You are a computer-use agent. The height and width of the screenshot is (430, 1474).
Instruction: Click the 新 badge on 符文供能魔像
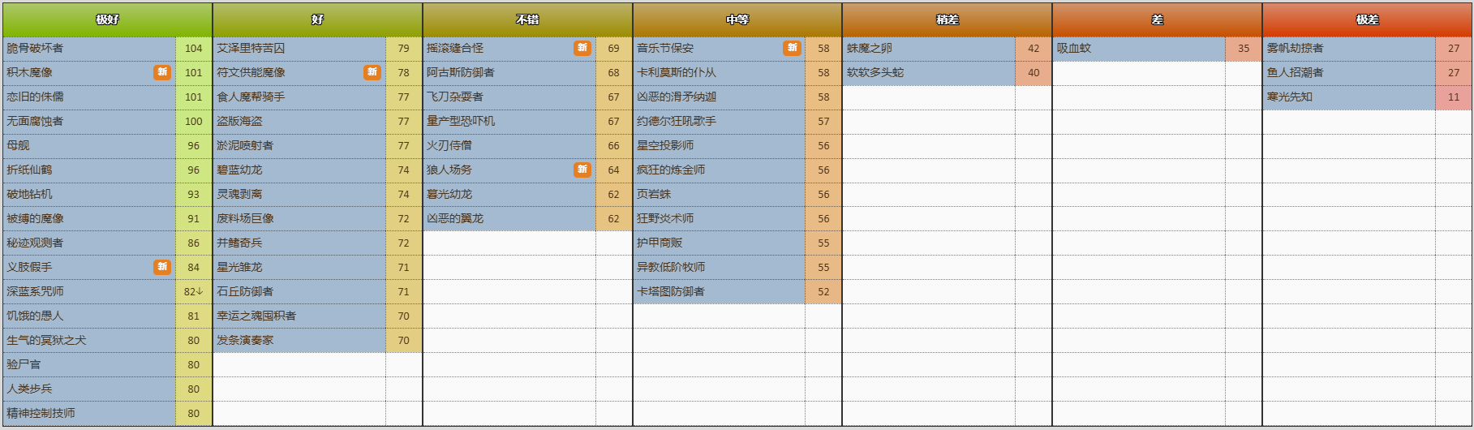tap(372, 72)
